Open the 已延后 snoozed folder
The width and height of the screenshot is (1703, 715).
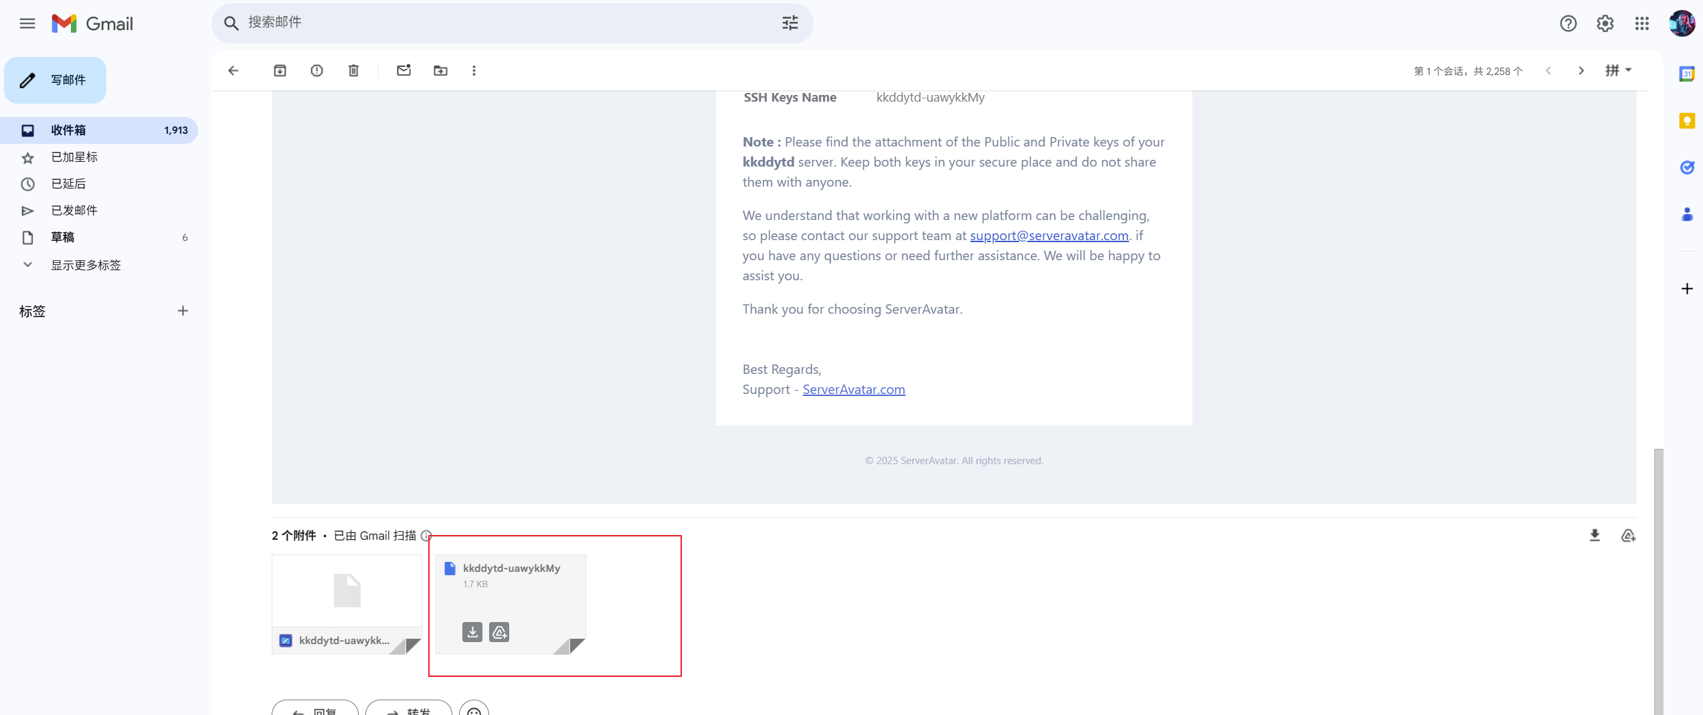pyautogui.click(x=99, y=184)
